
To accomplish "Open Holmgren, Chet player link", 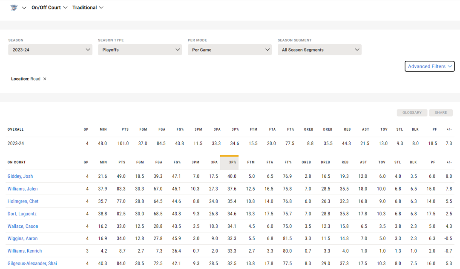I will [23, 201].
